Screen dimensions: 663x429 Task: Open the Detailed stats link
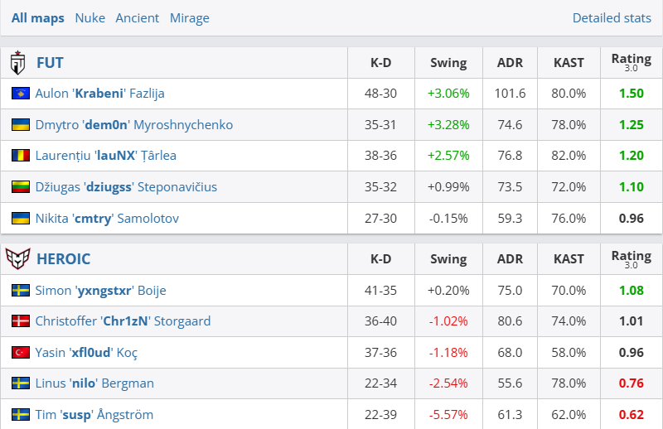pos(612,18)
